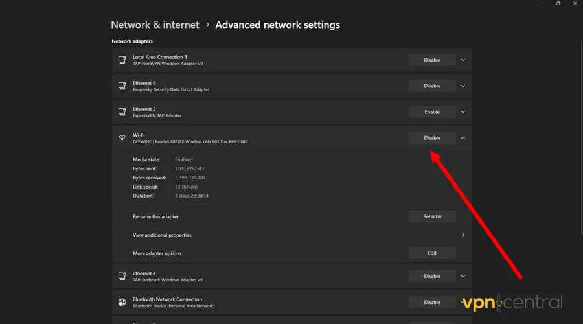Disable Bluetooth Network Connection
Viewport: 583px width, 324px height.
432,303
